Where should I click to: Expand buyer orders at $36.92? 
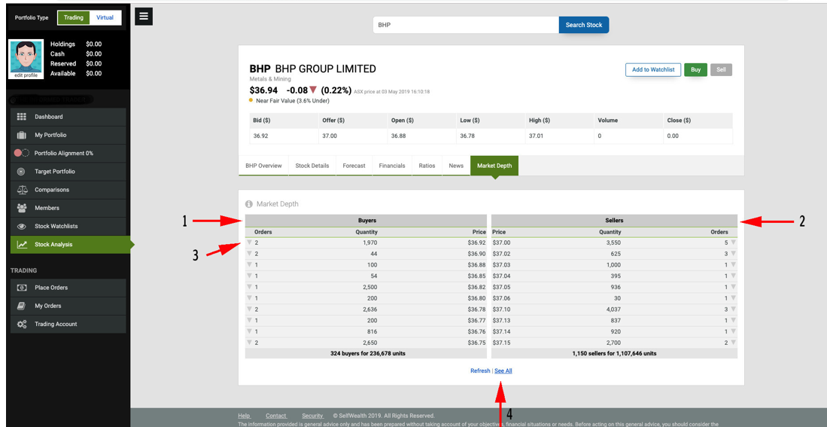coord(250,242)
